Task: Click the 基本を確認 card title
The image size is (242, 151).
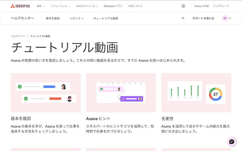Action: click(21, 119)
